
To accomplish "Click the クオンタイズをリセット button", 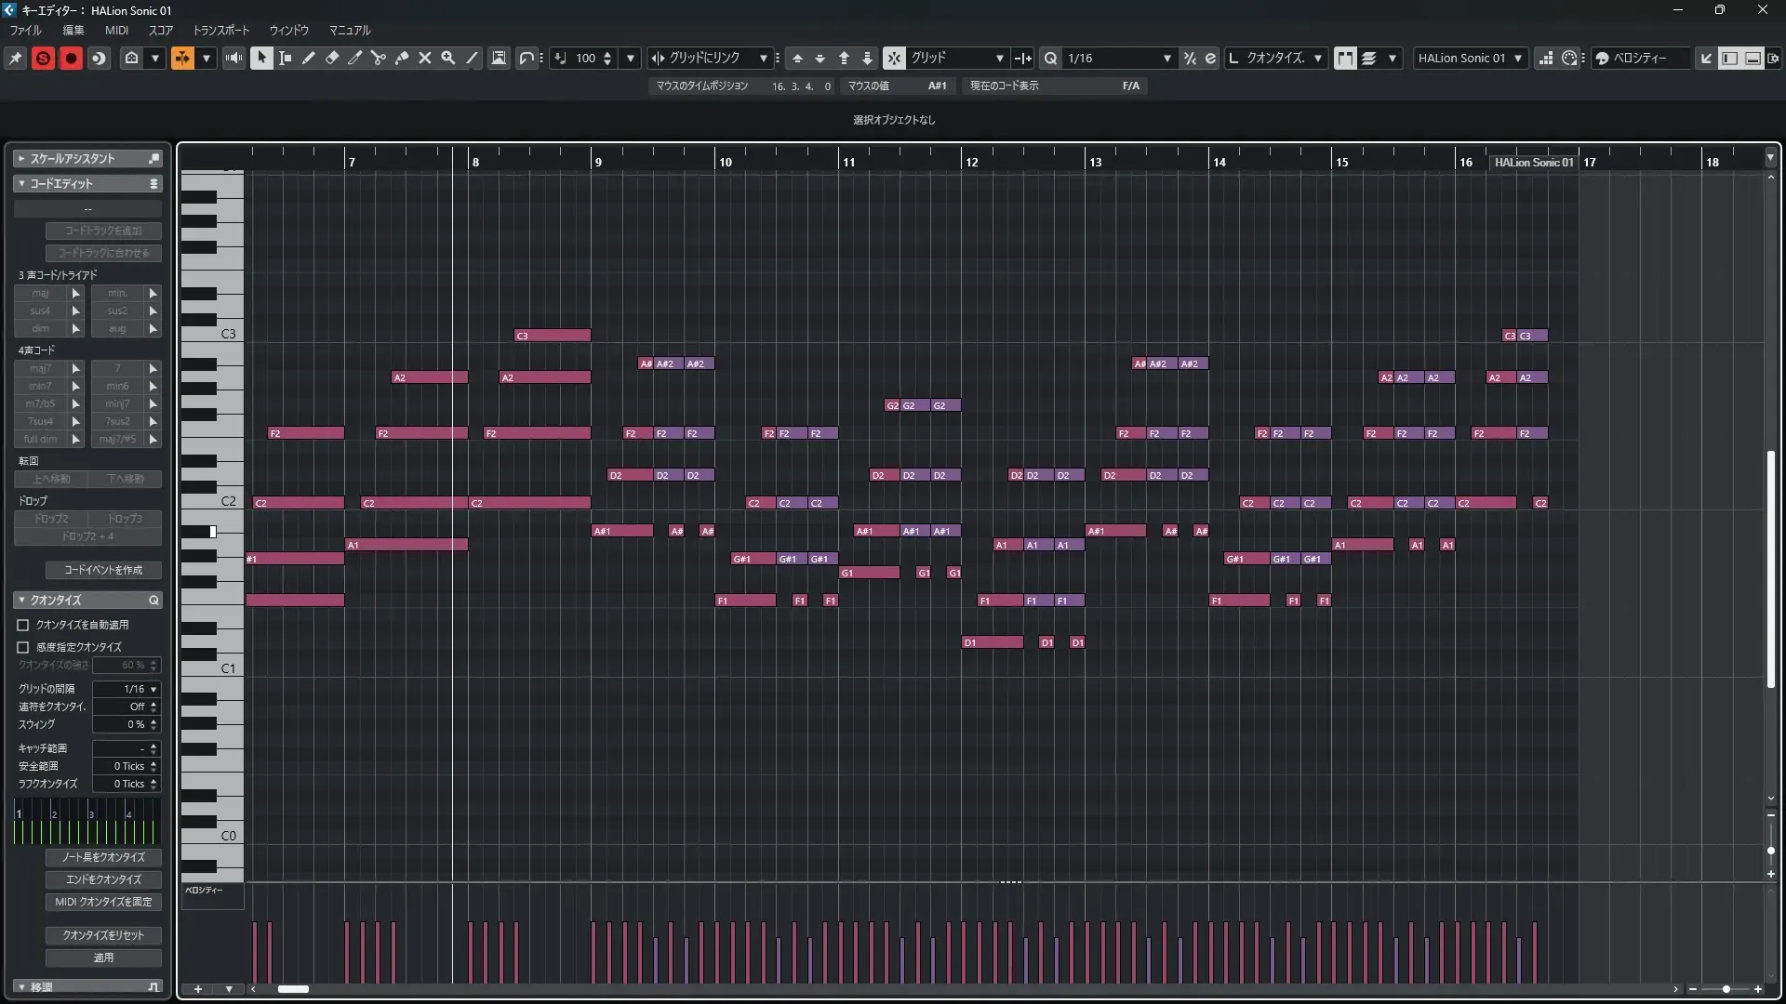I will pos(103,935).
